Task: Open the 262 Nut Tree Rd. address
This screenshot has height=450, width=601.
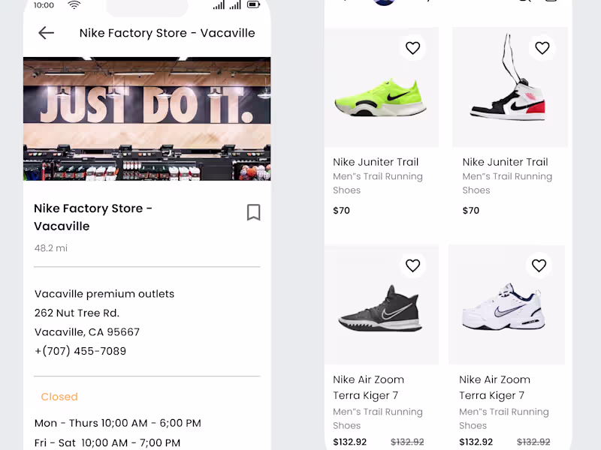Action: click(77, 313)
